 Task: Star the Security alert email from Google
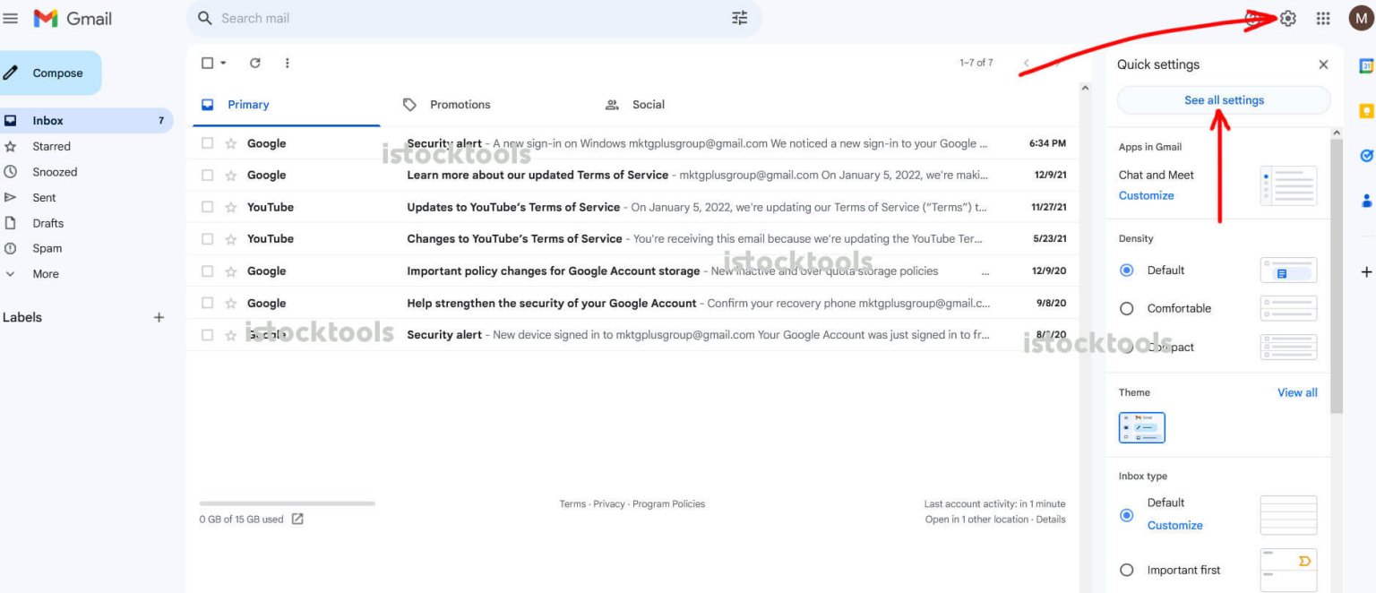(x=231, y=143)
